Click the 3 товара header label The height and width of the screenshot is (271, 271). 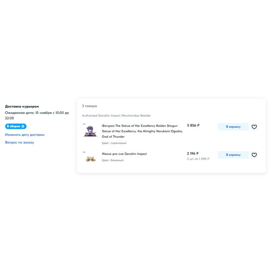tap(89, 106)
